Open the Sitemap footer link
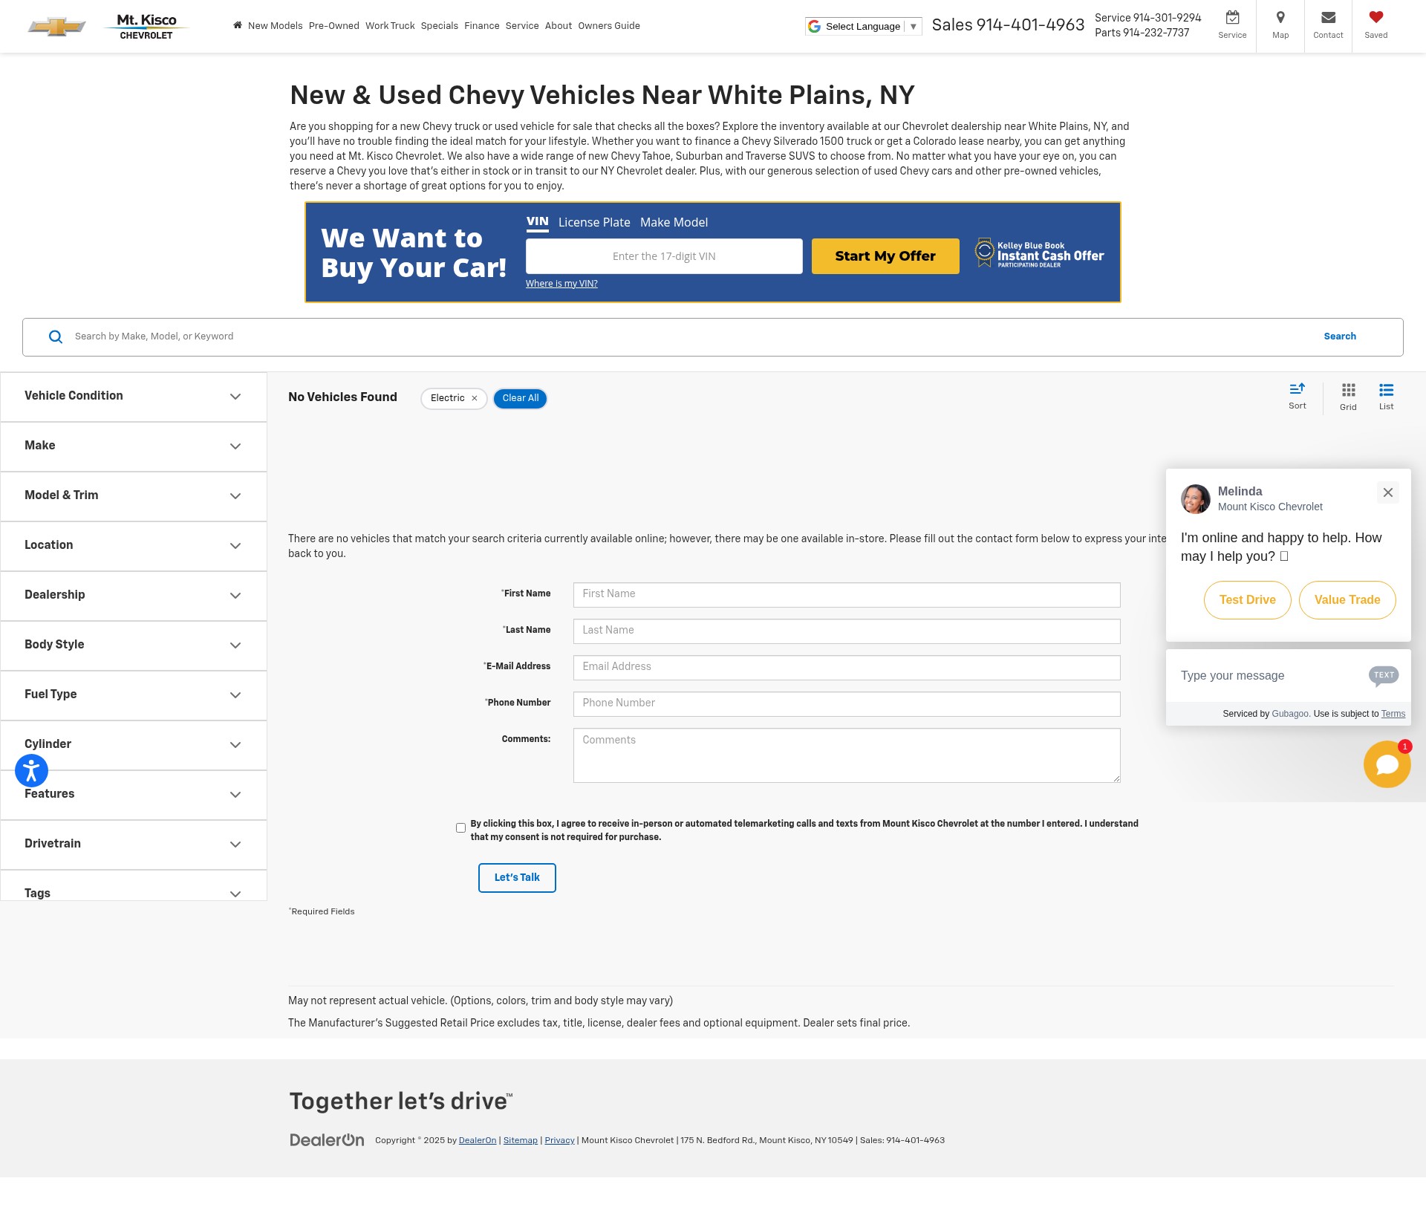The image size is (1426, 1207). pyautogui.click(x=520, y=1141)
